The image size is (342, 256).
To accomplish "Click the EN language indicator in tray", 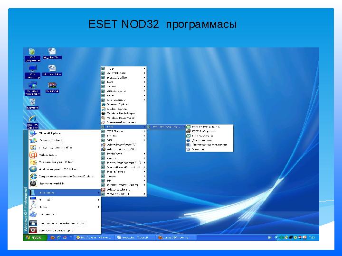I will coord(270,238).
